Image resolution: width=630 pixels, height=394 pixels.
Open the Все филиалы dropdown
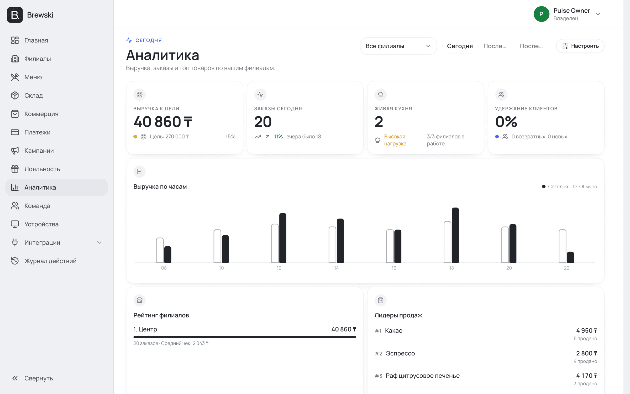point(398,46)
